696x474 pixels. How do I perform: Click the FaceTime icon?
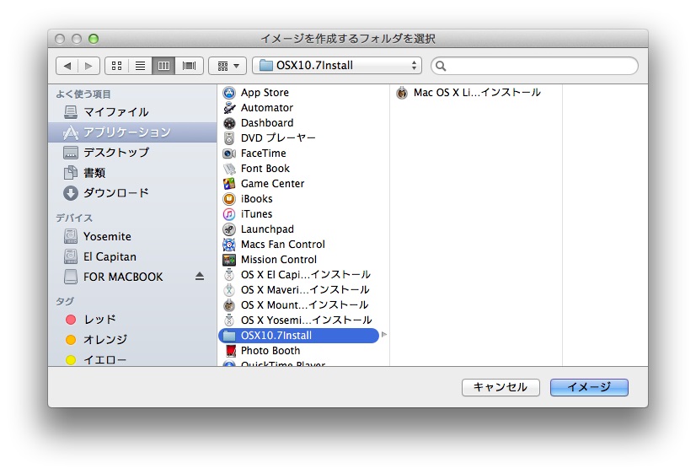(229, 154)
